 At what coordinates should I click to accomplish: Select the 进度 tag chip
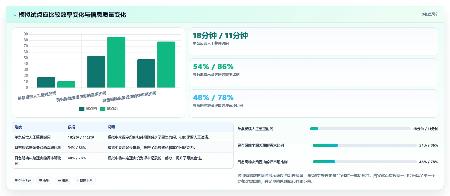[x=63, y=180]
